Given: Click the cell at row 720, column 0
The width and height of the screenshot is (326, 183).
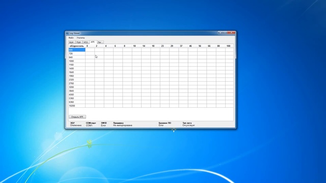Looking at the screenshot, I should [x=90, y=53].
